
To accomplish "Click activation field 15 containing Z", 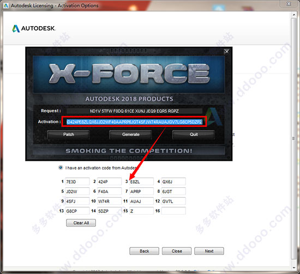I will (x=141, y=211).
